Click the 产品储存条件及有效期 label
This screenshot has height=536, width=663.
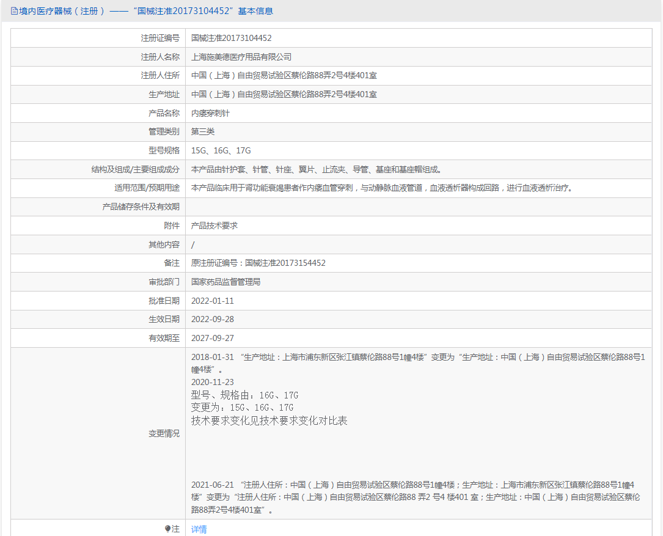[141, 207]
